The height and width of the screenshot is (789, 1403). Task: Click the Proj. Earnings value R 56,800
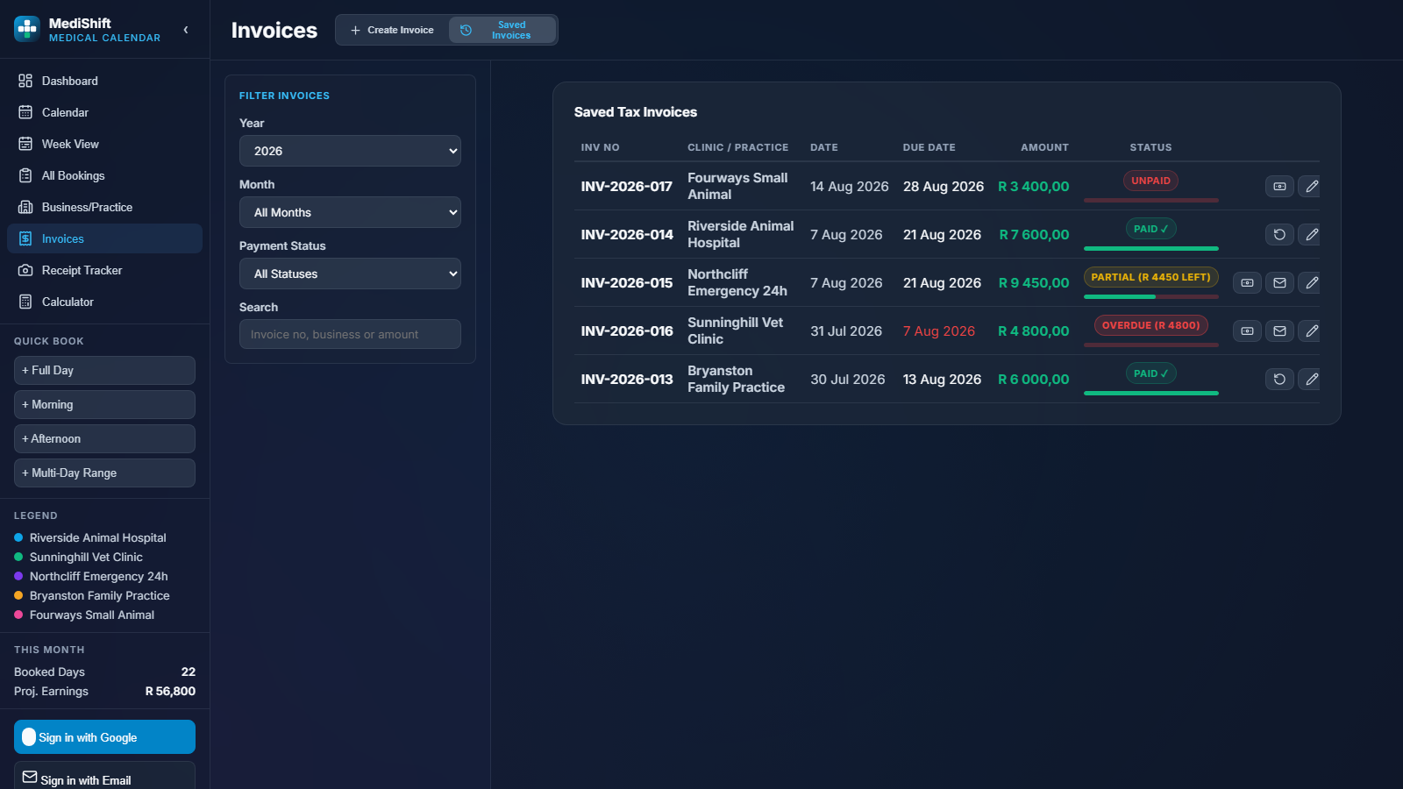[170, 691]
